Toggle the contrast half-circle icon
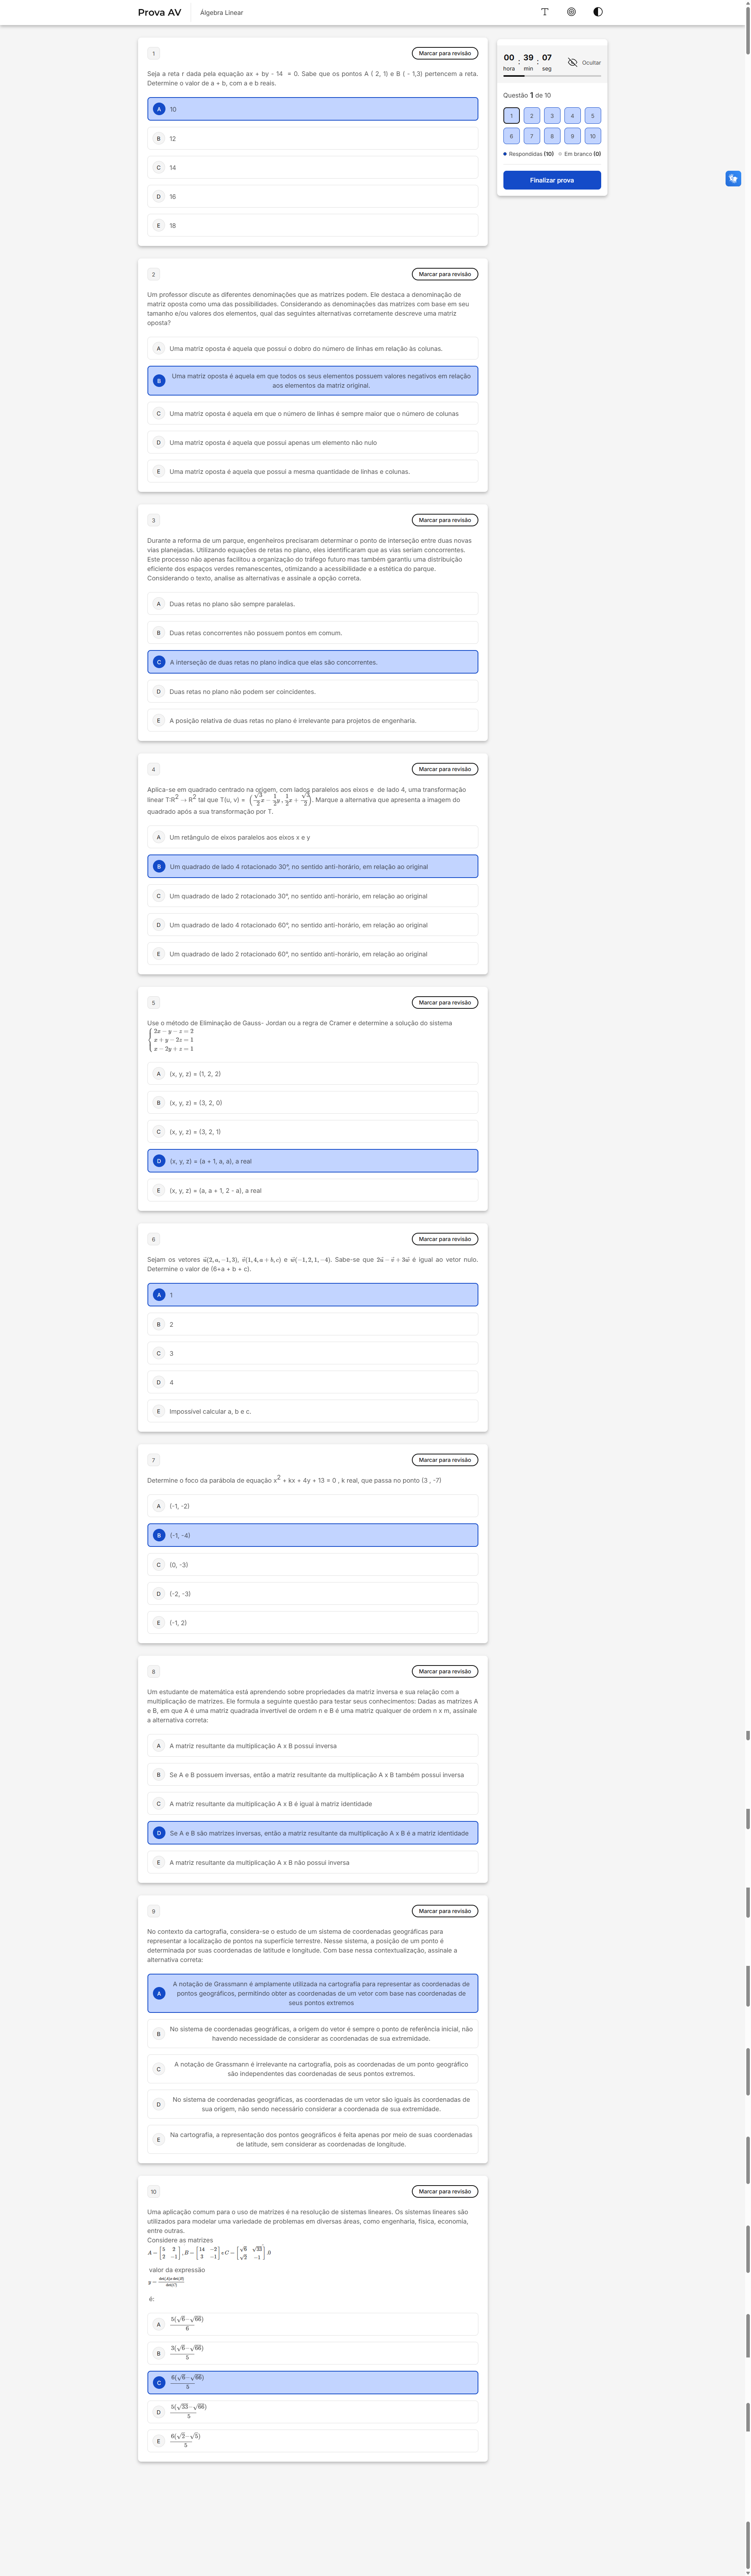The width and height of the screenshot is (751, 2576). coord(597,12)
